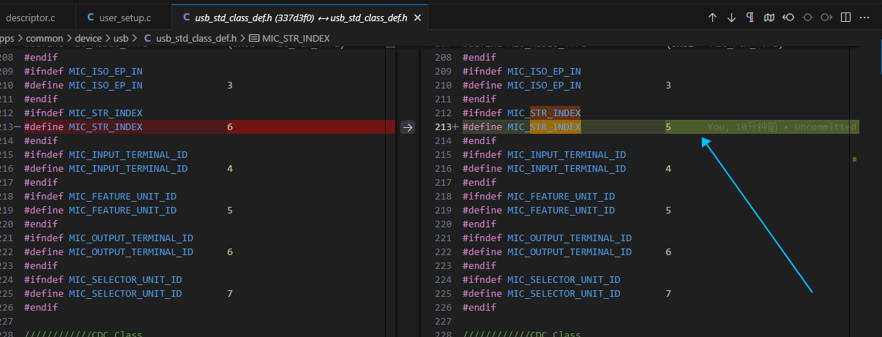Viewport: 882px width, 337px height.
Task: Click the C icon on usb_std_class_def.h tab
Action: coord(186,16)
